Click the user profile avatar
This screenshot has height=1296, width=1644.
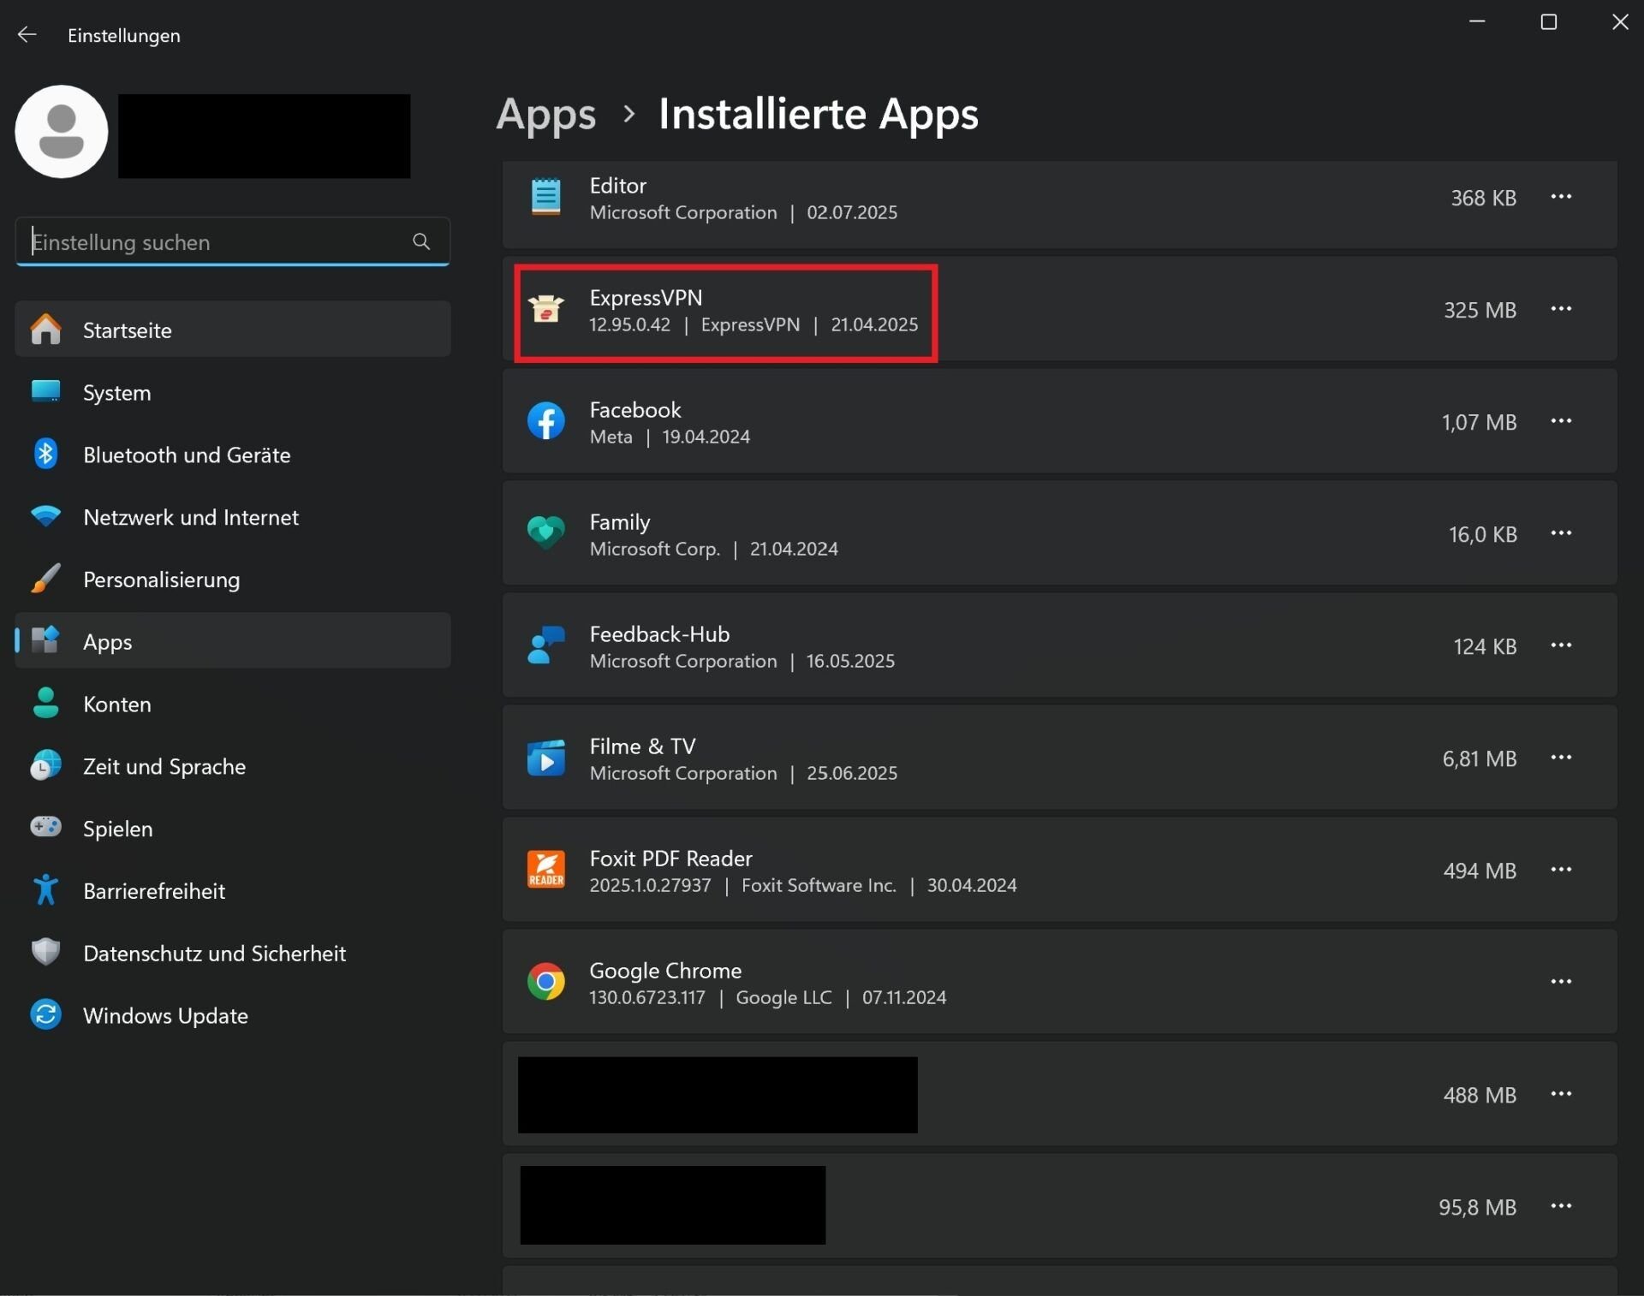coord(62,132)
